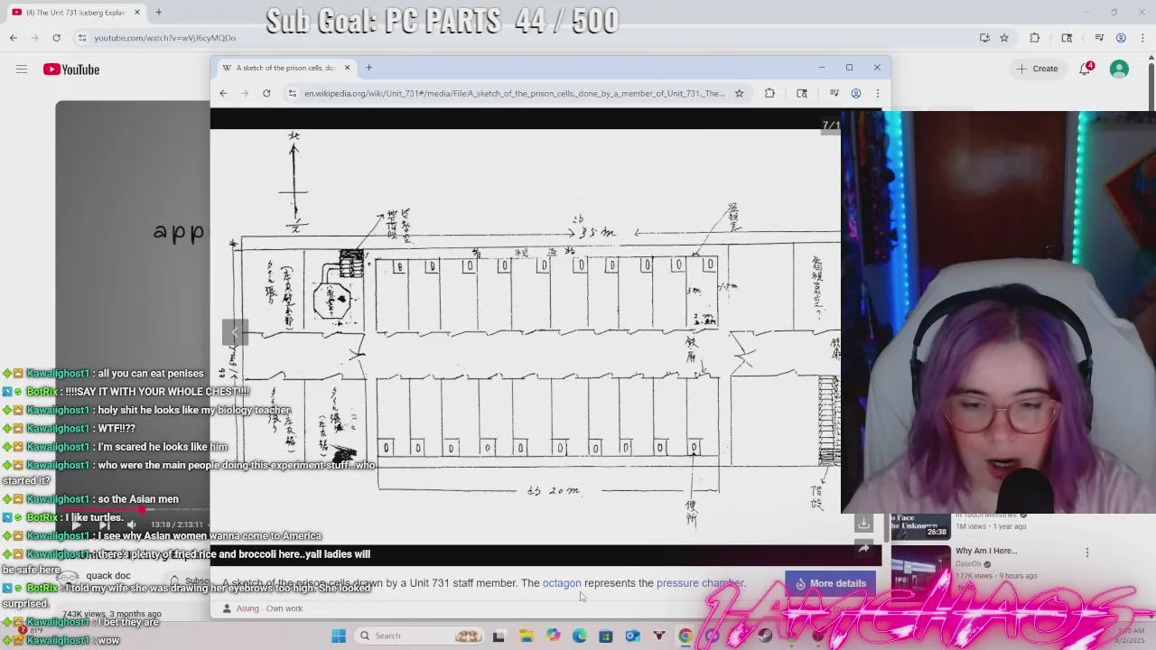The image size is (1156, 650).
Task: Share or embed the sketch image
Action: click(x=864, y=548)
